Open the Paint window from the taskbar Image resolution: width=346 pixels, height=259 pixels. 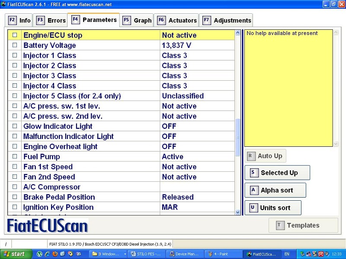point(223,254)
